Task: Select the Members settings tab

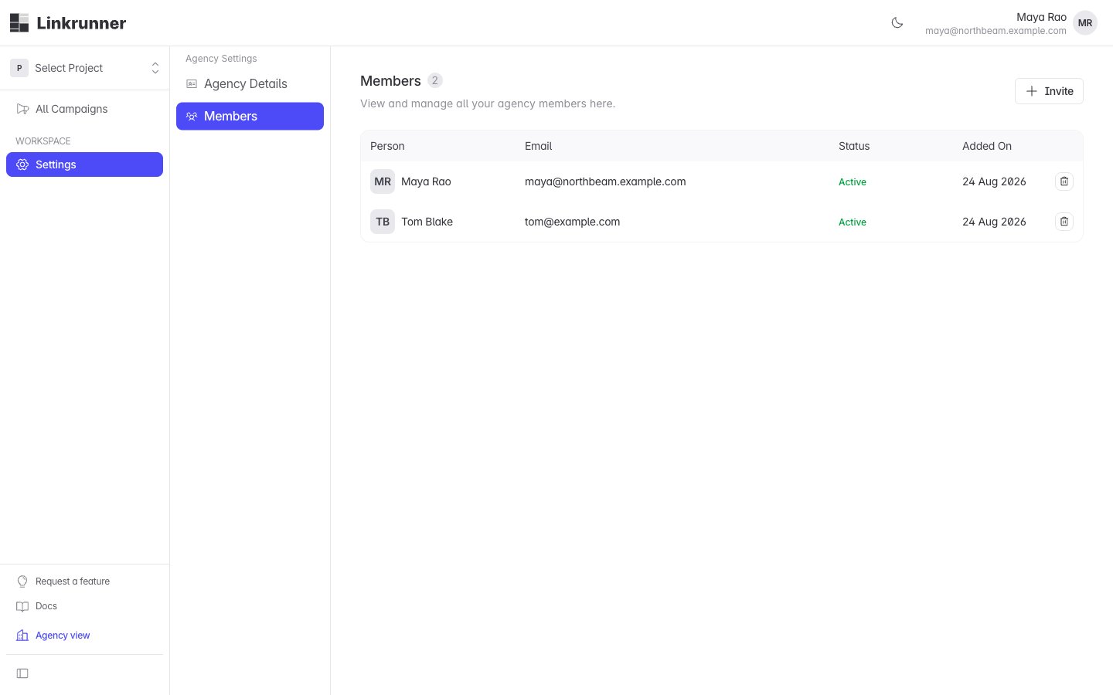Action: [x=250, y=117]
